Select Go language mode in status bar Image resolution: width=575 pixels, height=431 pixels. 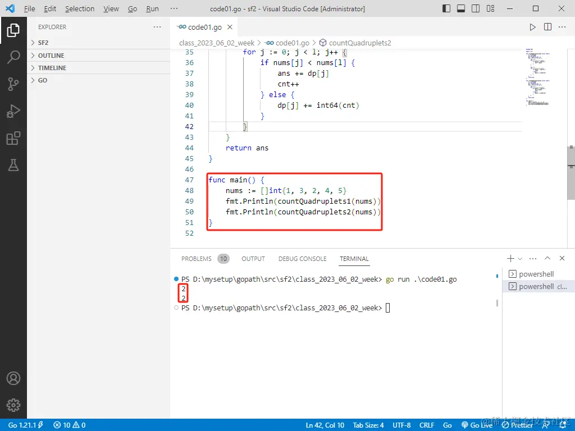pyautogui.click(x=448, y=425)
